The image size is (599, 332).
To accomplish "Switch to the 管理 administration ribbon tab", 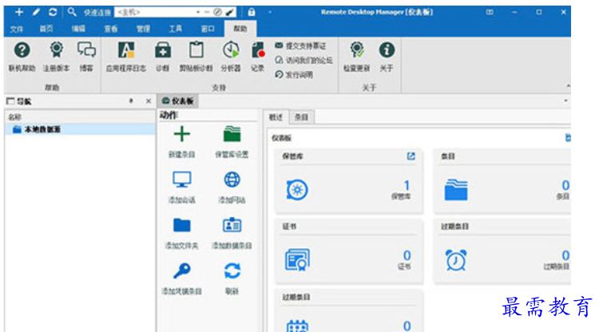I will (x=143, y=29).
